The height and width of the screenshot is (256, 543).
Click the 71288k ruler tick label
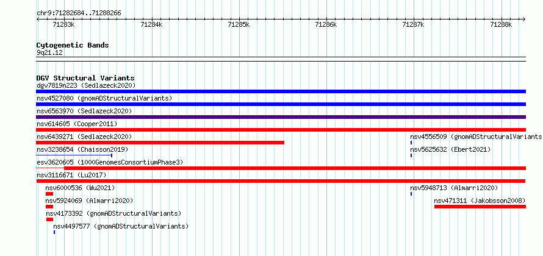[x=501, y=24]
